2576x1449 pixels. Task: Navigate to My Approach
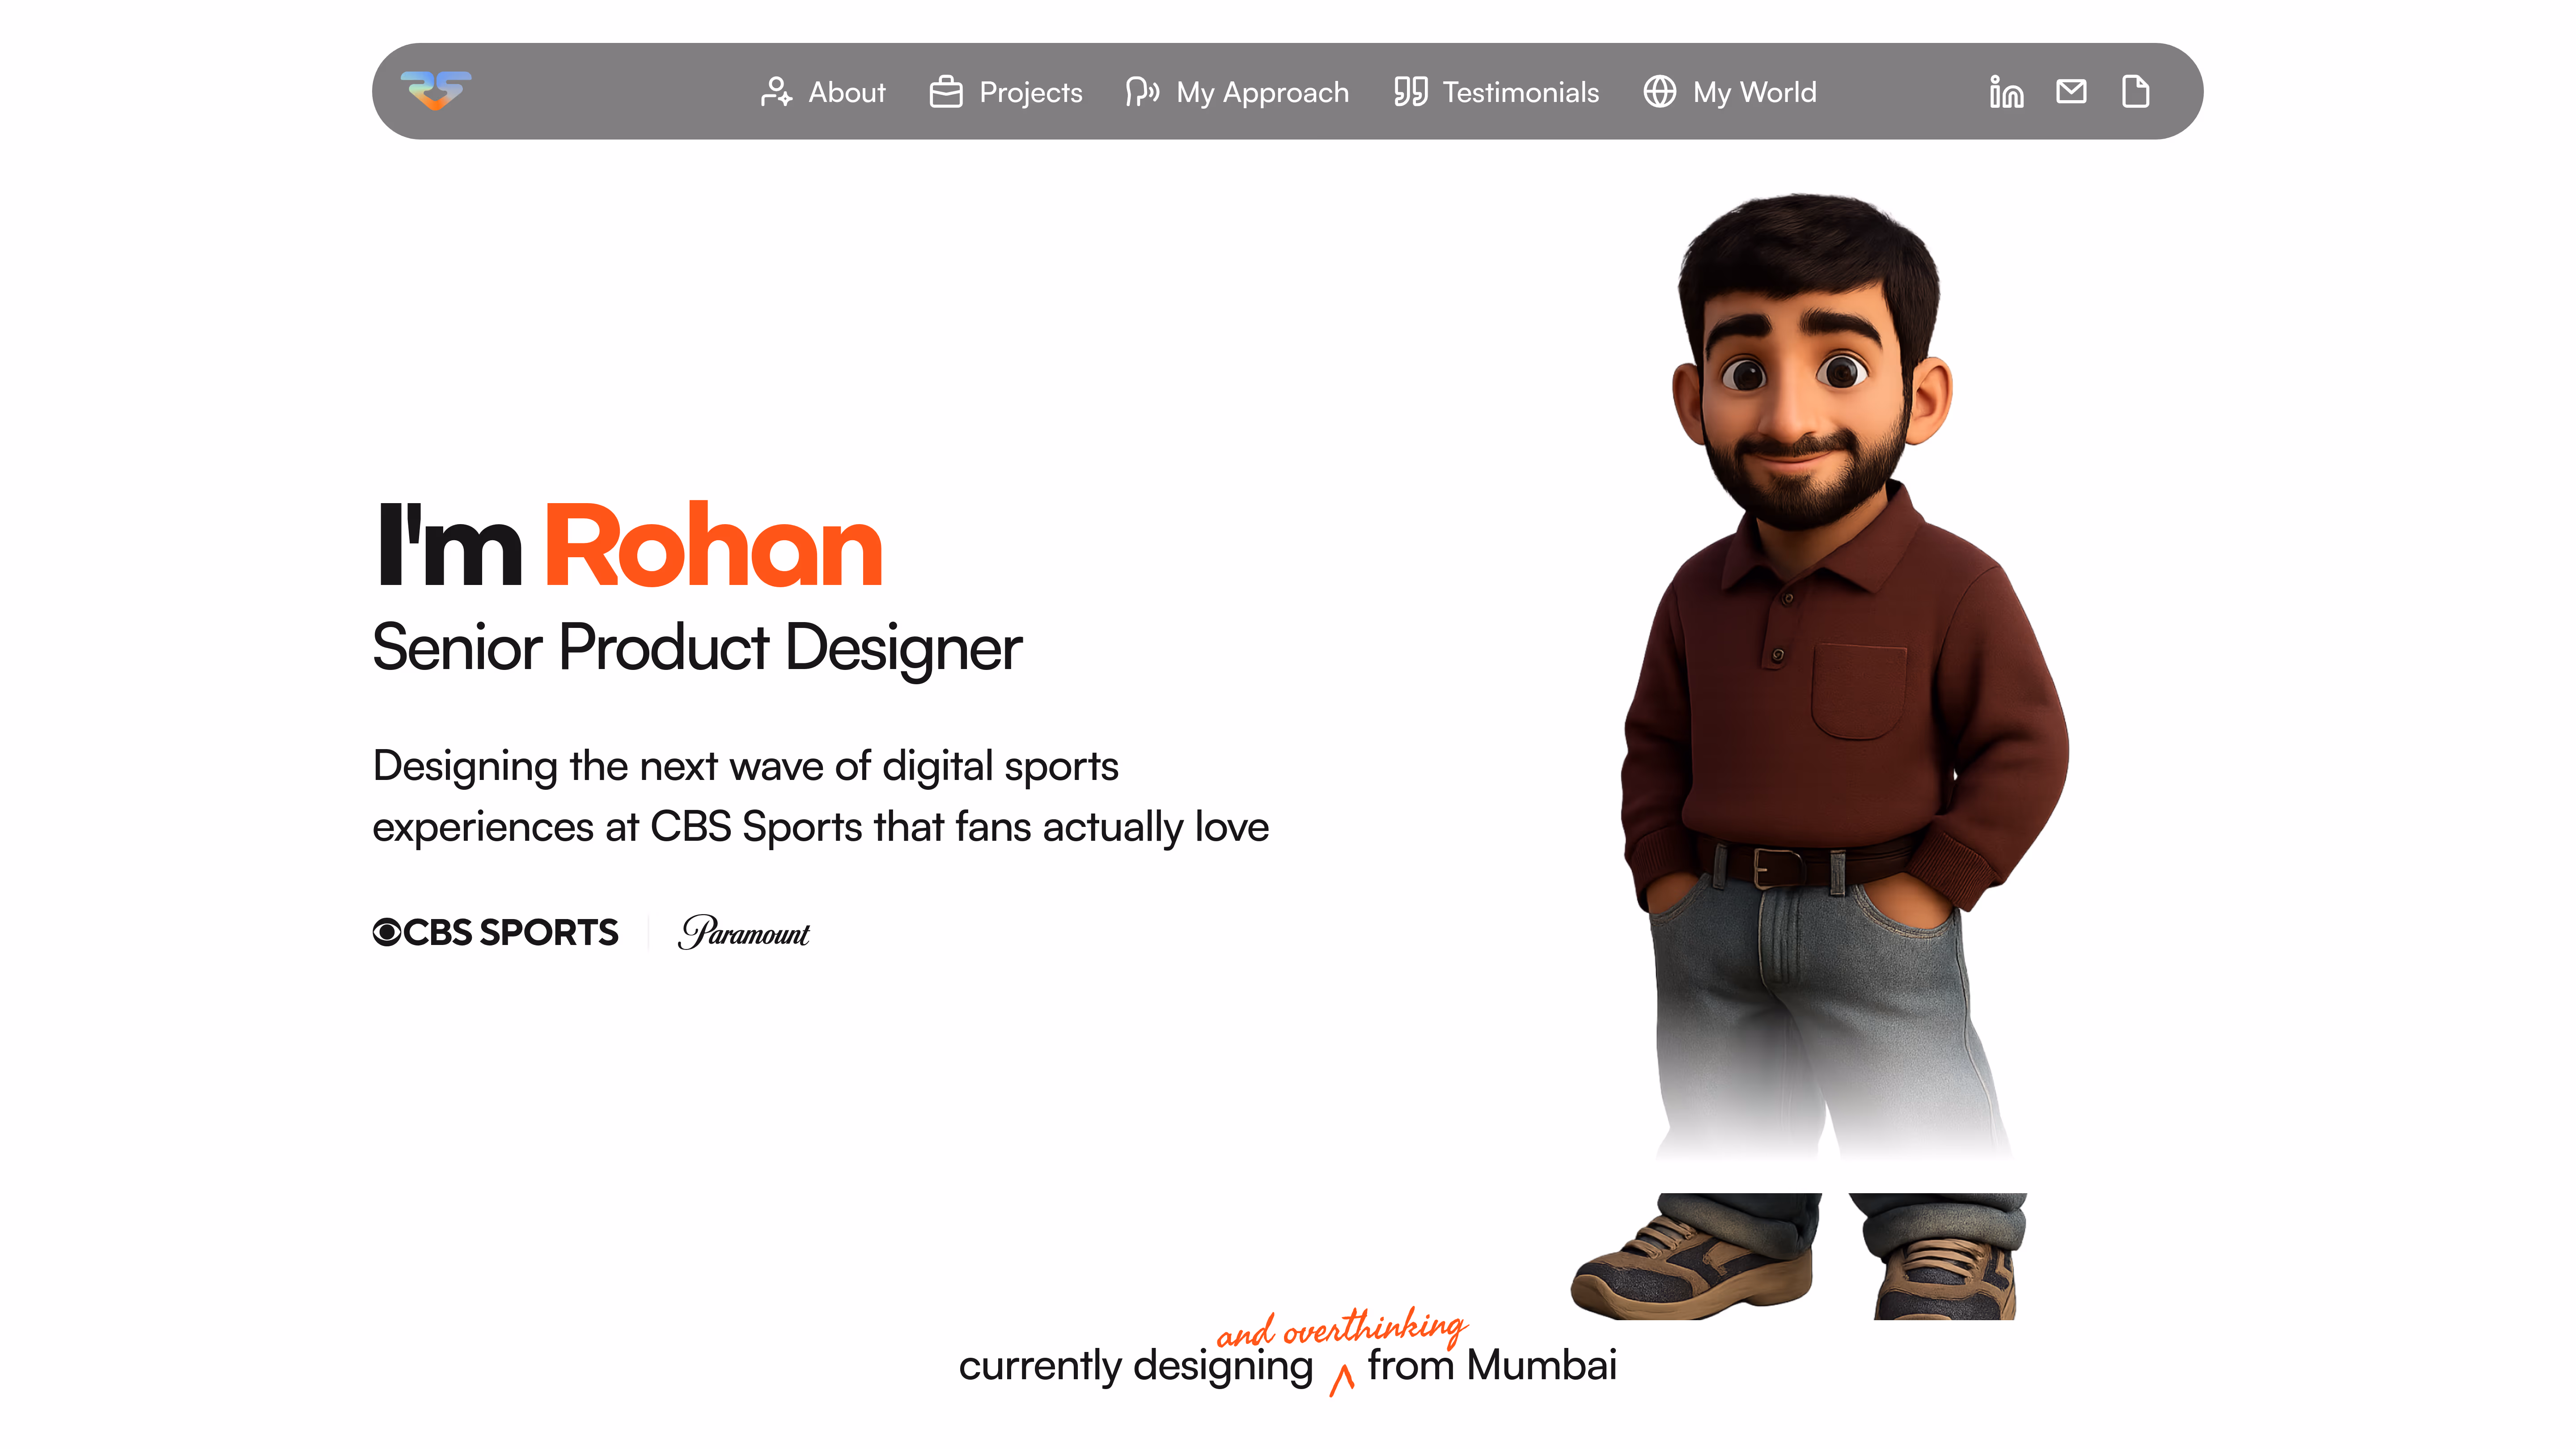[1262, 92]
